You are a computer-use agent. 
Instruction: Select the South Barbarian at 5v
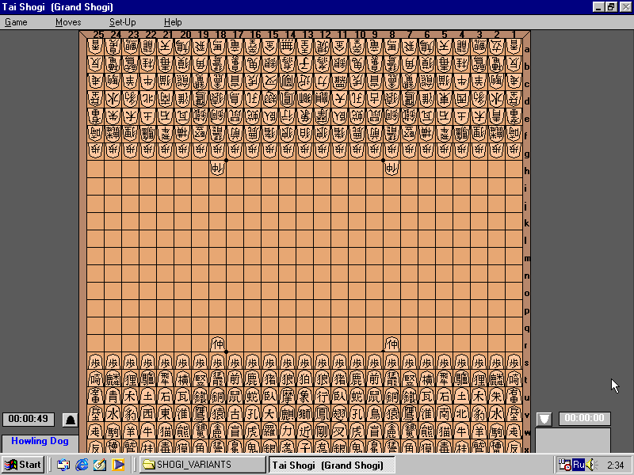pos(444,414)
